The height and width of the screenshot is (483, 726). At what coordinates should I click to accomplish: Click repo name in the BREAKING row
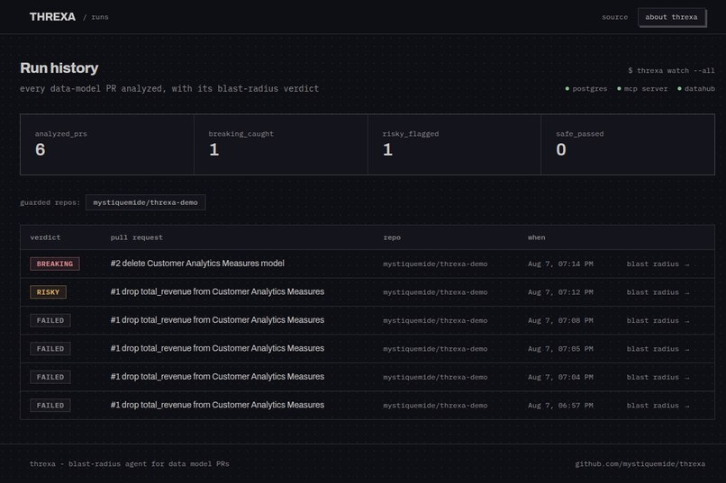pos(435,264)
